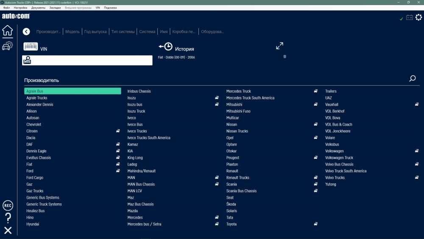Select the Имя breadcrumb step
This screenshot has width=424, height=239.
pos(164,32)
